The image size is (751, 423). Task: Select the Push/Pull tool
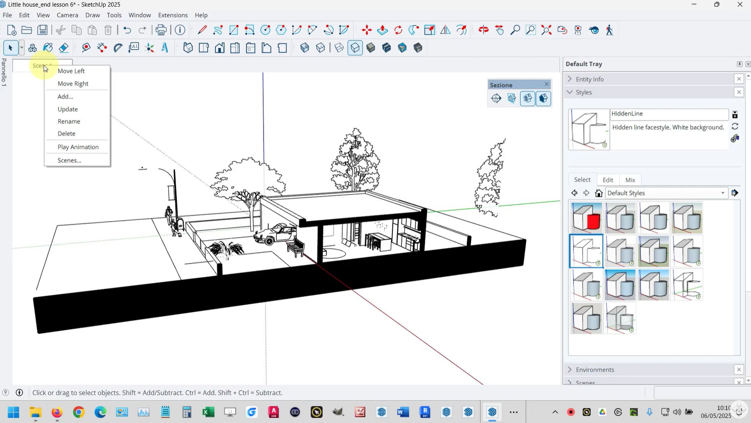point(382,30)
